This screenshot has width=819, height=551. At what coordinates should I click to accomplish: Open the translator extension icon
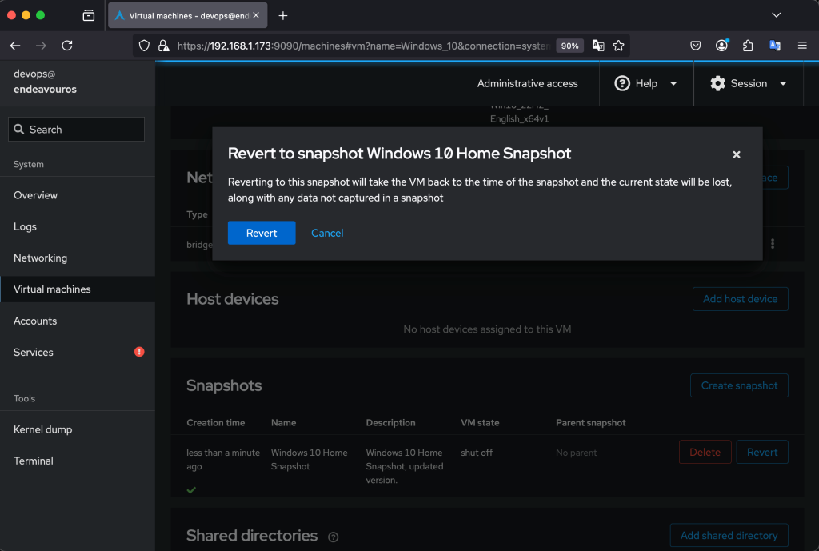click(x=775, y=46)
